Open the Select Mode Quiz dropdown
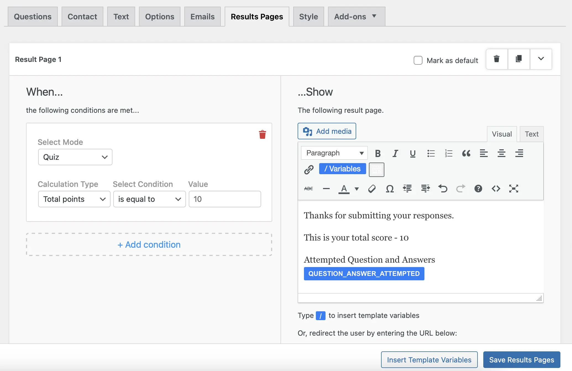Viewport: 572px width, 371px height. coord(75,157)
